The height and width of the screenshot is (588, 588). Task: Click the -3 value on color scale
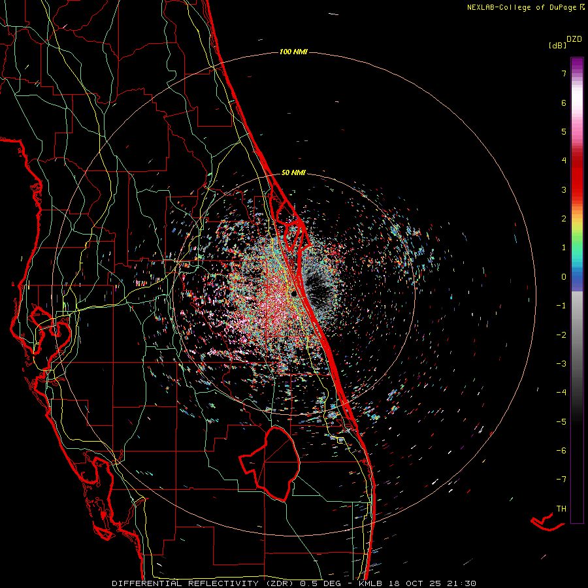point(561,364)
